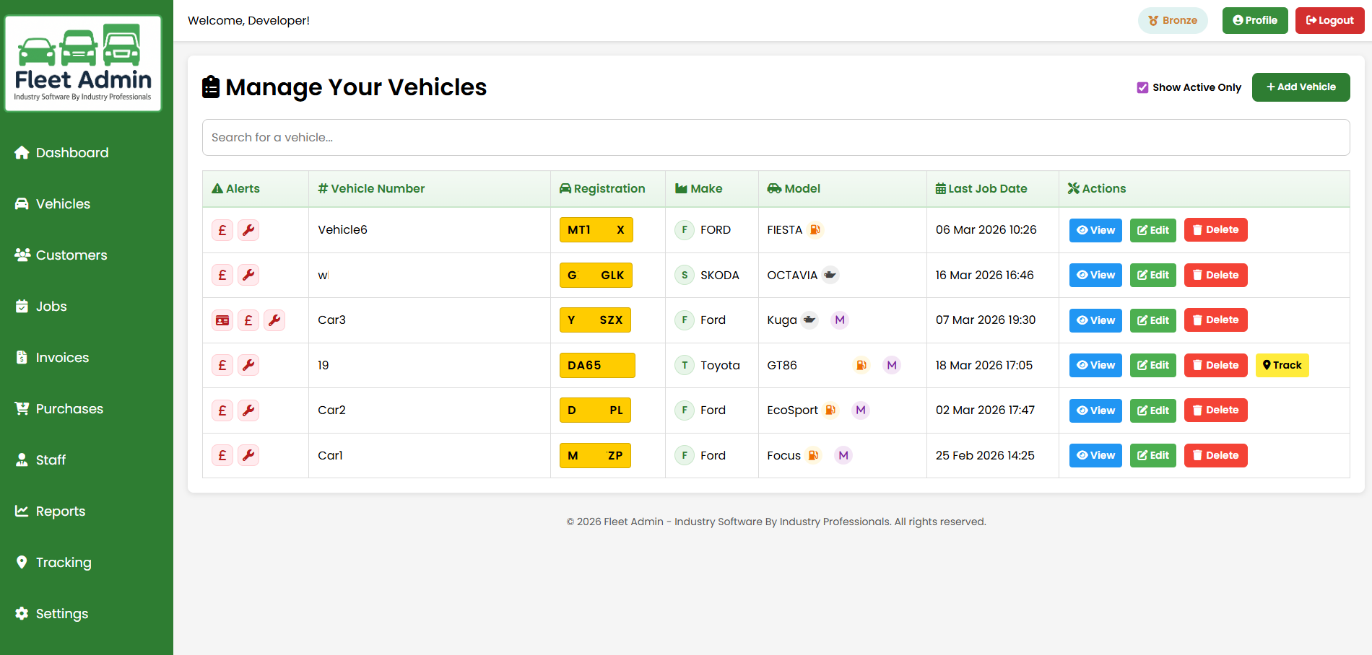
Task: Click the Fleet Admin logo
Action: tap(83, 63)
